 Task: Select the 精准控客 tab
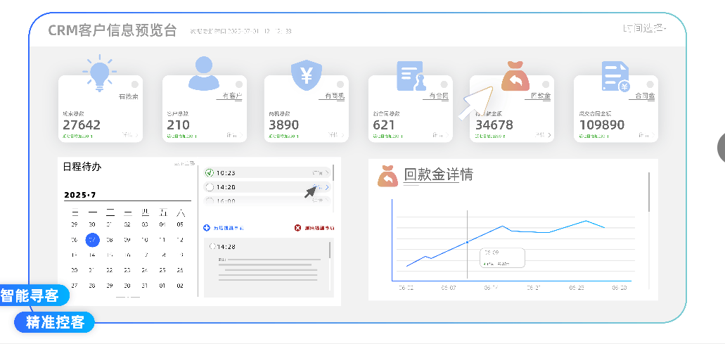click(x=55, y=322)
